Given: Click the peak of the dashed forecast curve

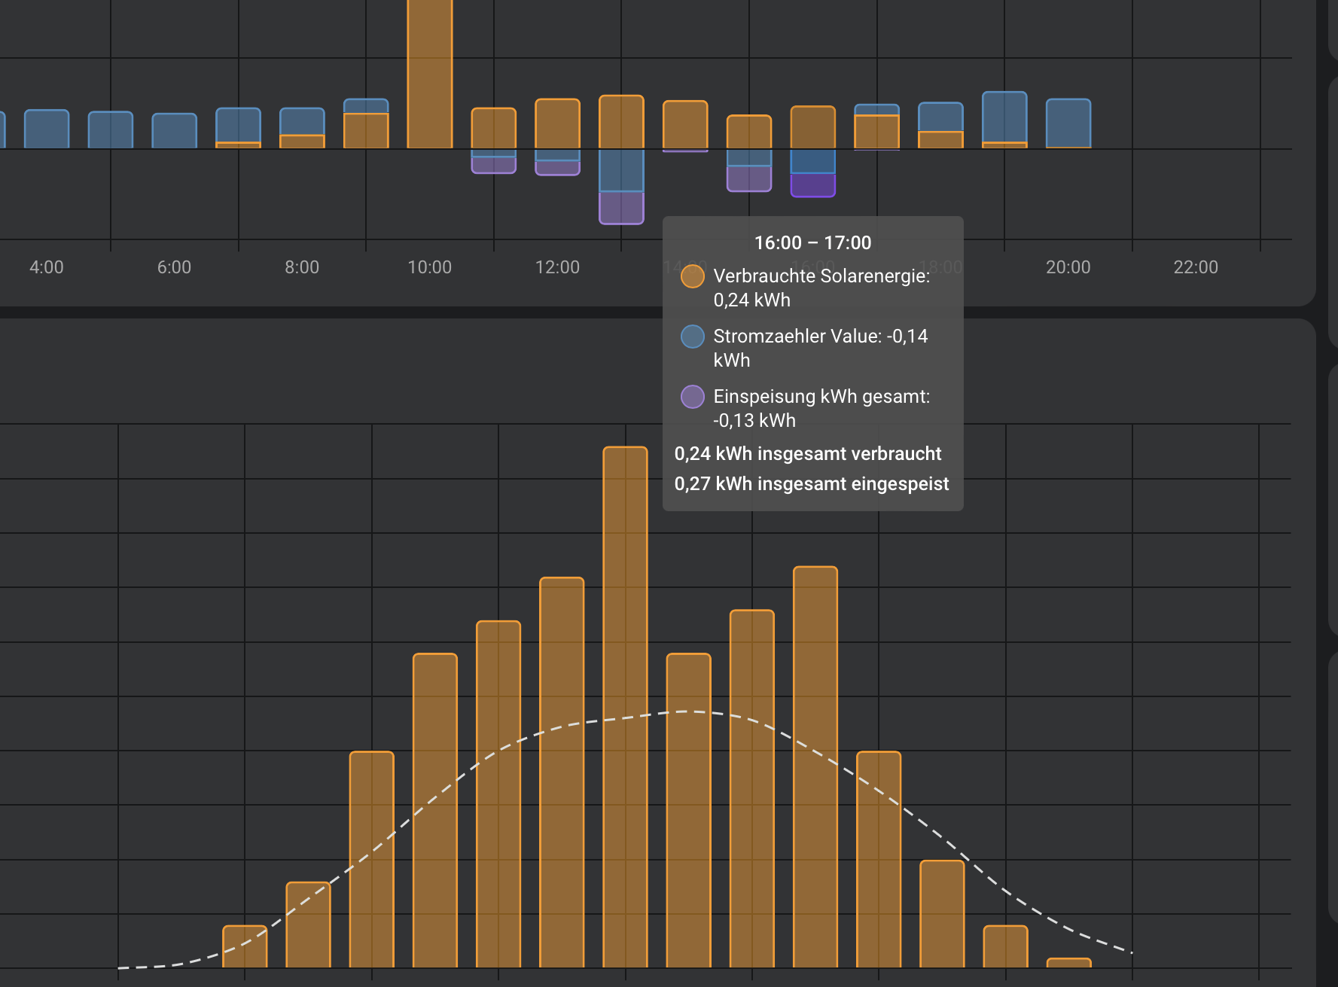Looking at the screenshot, I should click(x=687, y=711).
